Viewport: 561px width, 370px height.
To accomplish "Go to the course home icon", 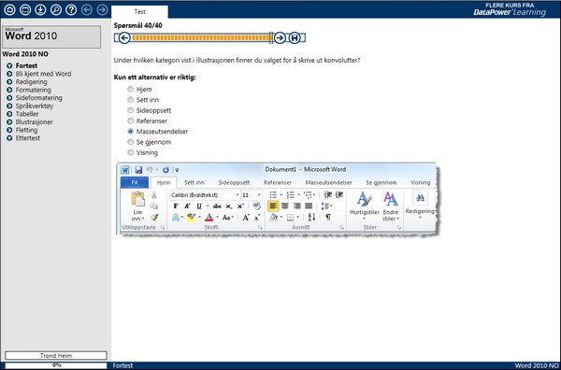I will (9, 9).
